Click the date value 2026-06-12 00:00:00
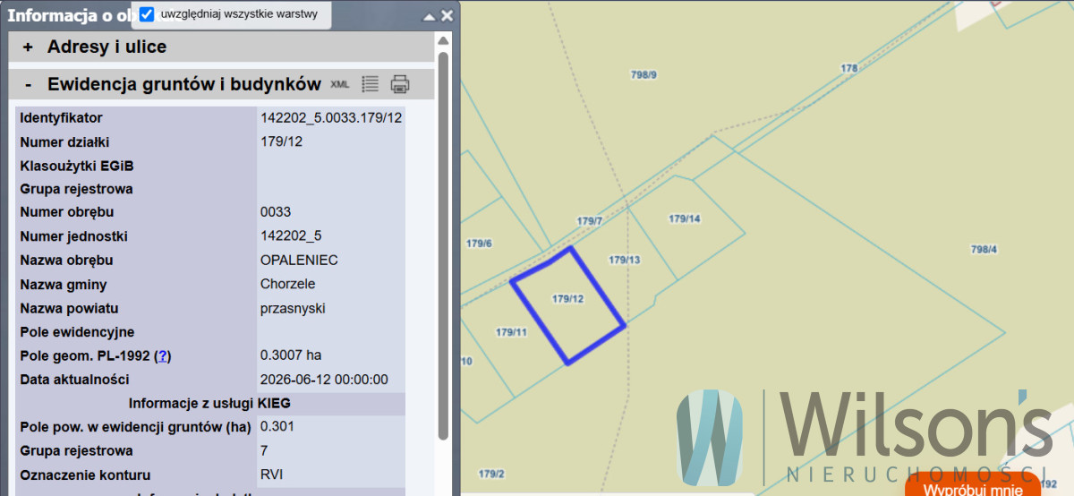This screenshot has height=496, width=1074. (x=324, y=380)
